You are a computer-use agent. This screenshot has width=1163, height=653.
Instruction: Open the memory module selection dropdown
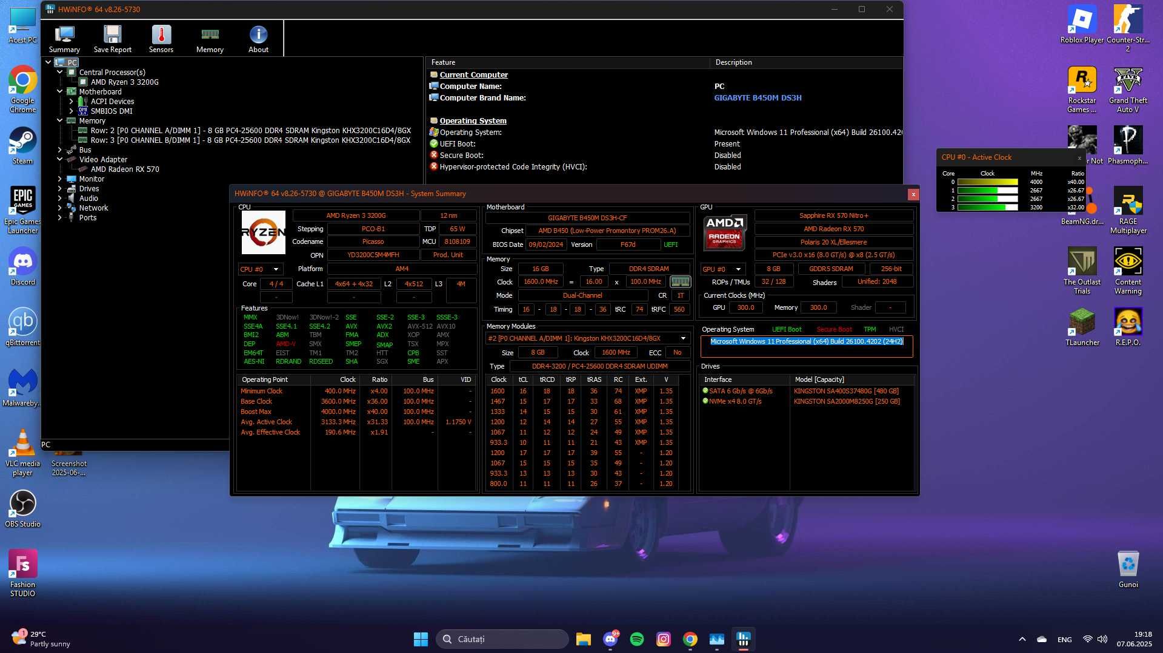tap(587, 338)
